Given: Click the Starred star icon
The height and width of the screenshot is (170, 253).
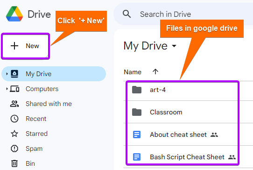Looking at the screenshot, I should coord(14,134).
